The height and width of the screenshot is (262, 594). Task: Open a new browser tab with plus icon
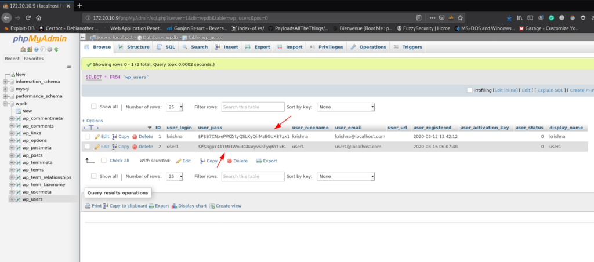pyautogui.click(x=79, y=6)
